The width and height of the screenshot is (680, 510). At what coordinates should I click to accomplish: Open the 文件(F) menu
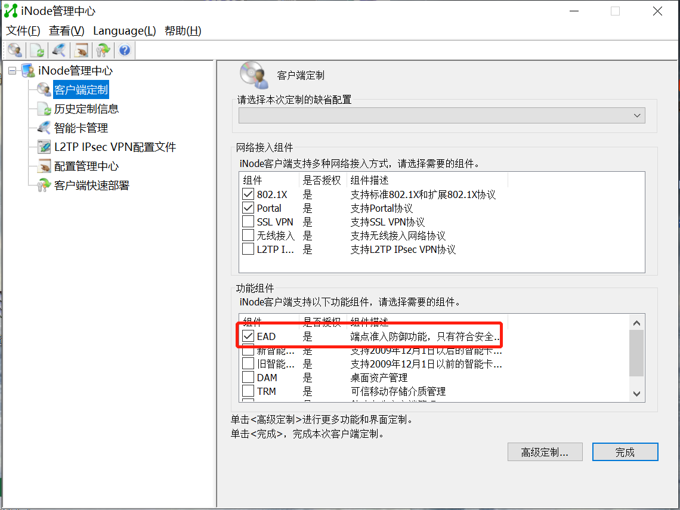(x=23, y=31)
